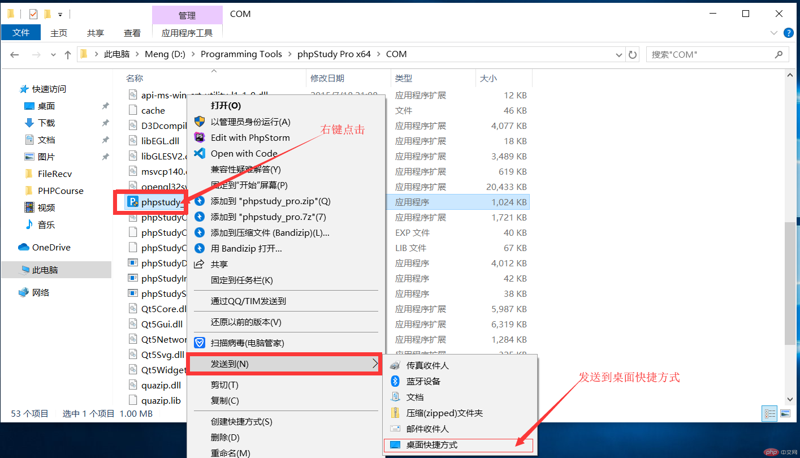Sort files by the 修改日期 column header
This screenshot has height=458, width=800.
[348, 78]
